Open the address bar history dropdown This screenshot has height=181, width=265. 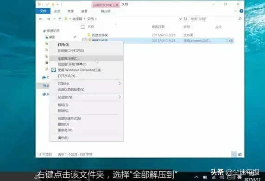pyautogui.click(x=180, y=19)
